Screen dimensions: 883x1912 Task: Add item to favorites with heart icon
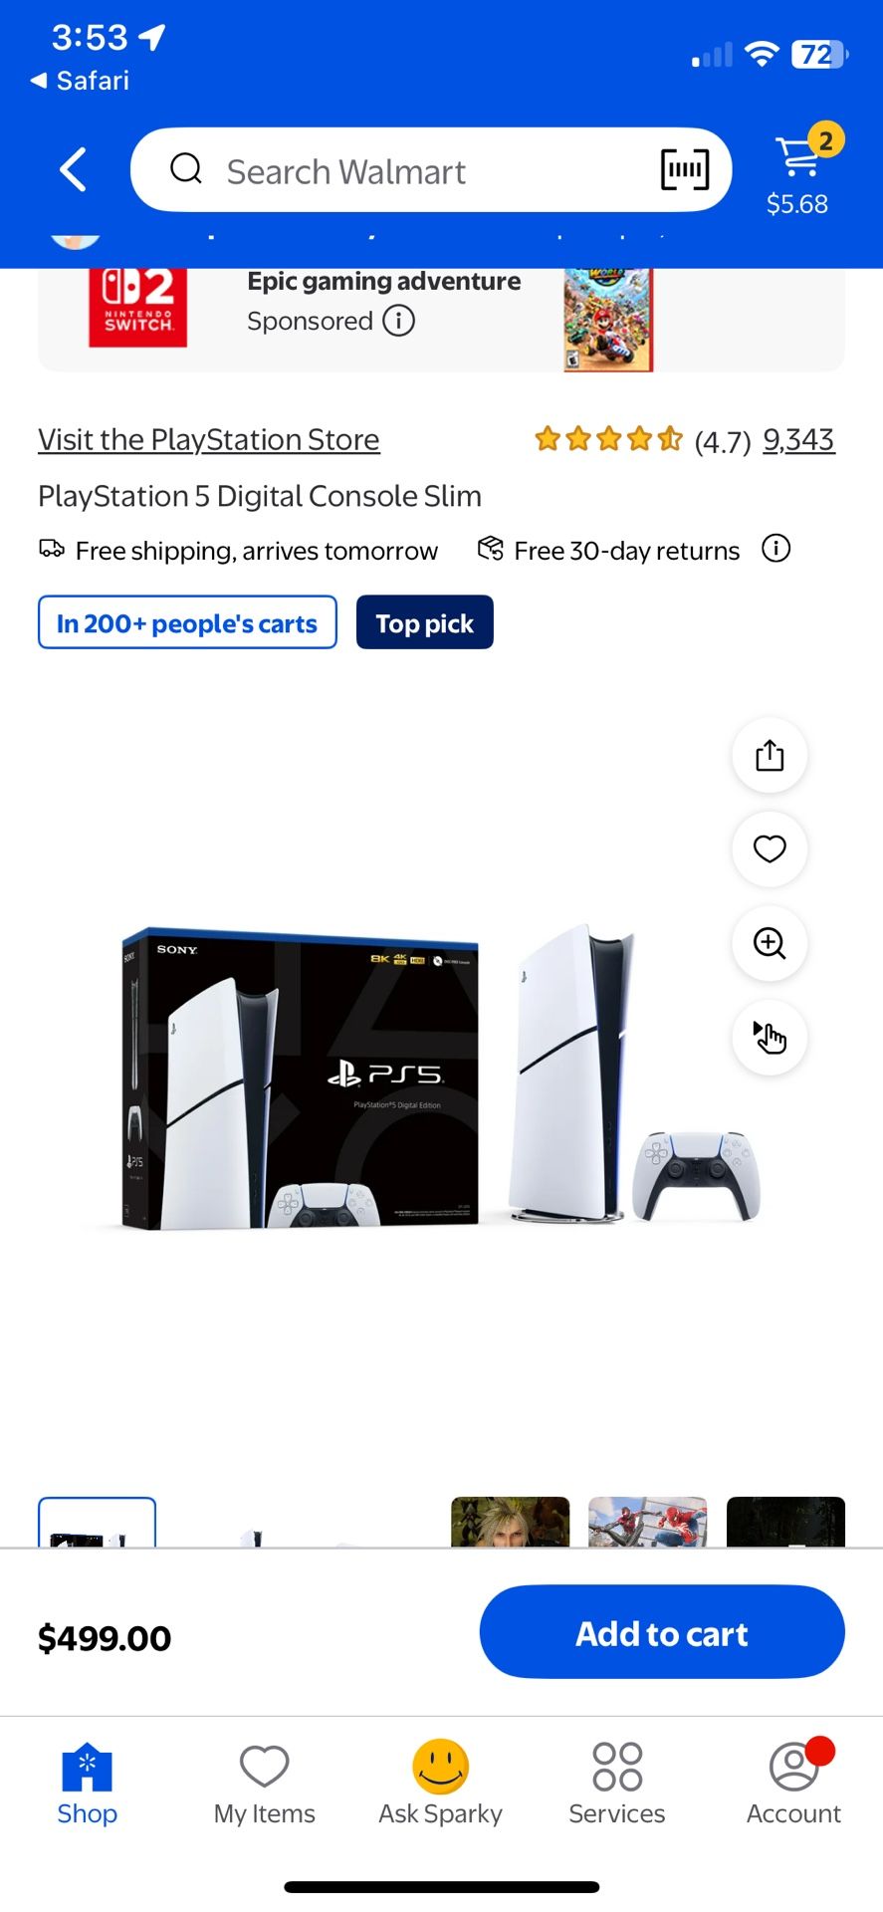coord(770,848)
